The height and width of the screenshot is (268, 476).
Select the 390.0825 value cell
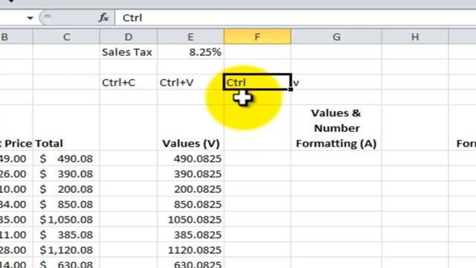[190, 173]
